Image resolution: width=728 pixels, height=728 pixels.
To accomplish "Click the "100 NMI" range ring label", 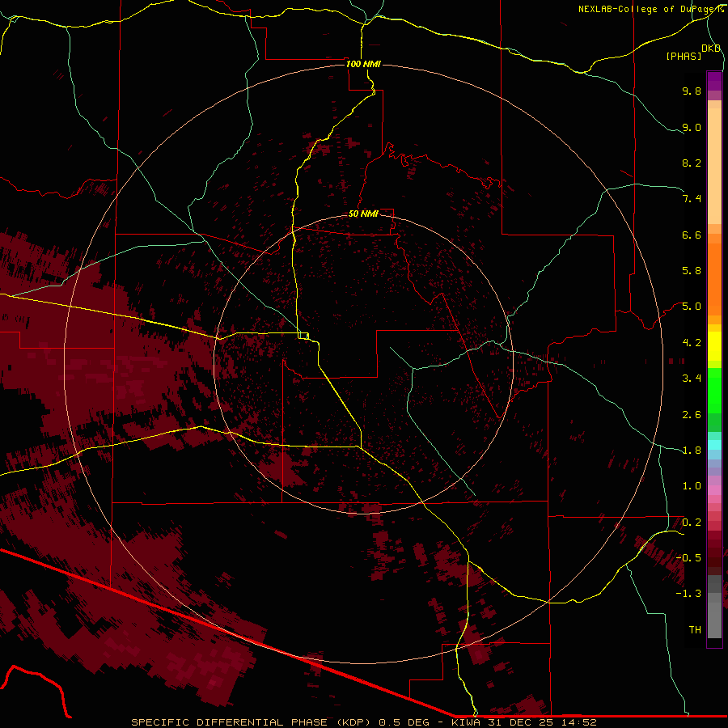I will (x=363, y=64).
